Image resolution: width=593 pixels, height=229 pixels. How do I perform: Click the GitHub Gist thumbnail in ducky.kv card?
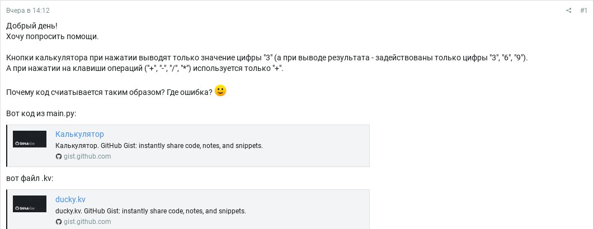(x=30, y=204)
